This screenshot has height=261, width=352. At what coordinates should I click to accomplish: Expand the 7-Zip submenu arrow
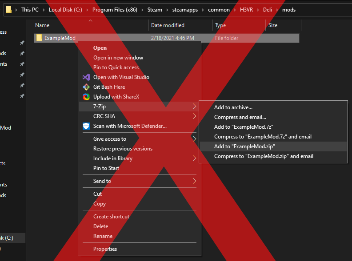(x=194, y=107)
